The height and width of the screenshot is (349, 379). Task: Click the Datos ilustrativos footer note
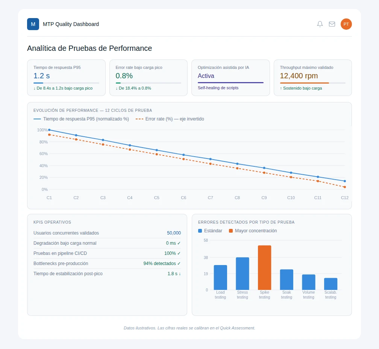click(x=189, y=328)
